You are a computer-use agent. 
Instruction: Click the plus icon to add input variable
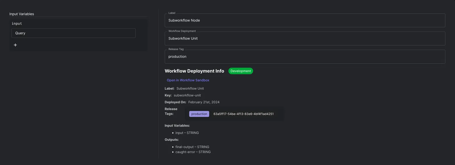15,45
